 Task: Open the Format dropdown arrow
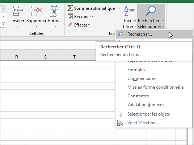(x=55, y=26)
